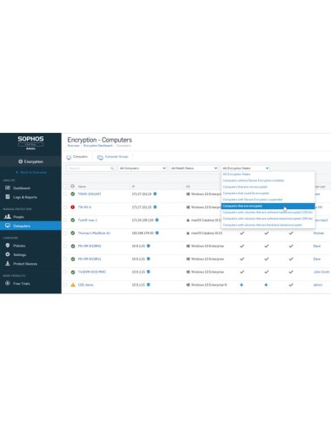This screenshot has width=331, height=427.
Task: Open the CDE-demo computer link
Action: pyautogui.click(x=85, y=285)
